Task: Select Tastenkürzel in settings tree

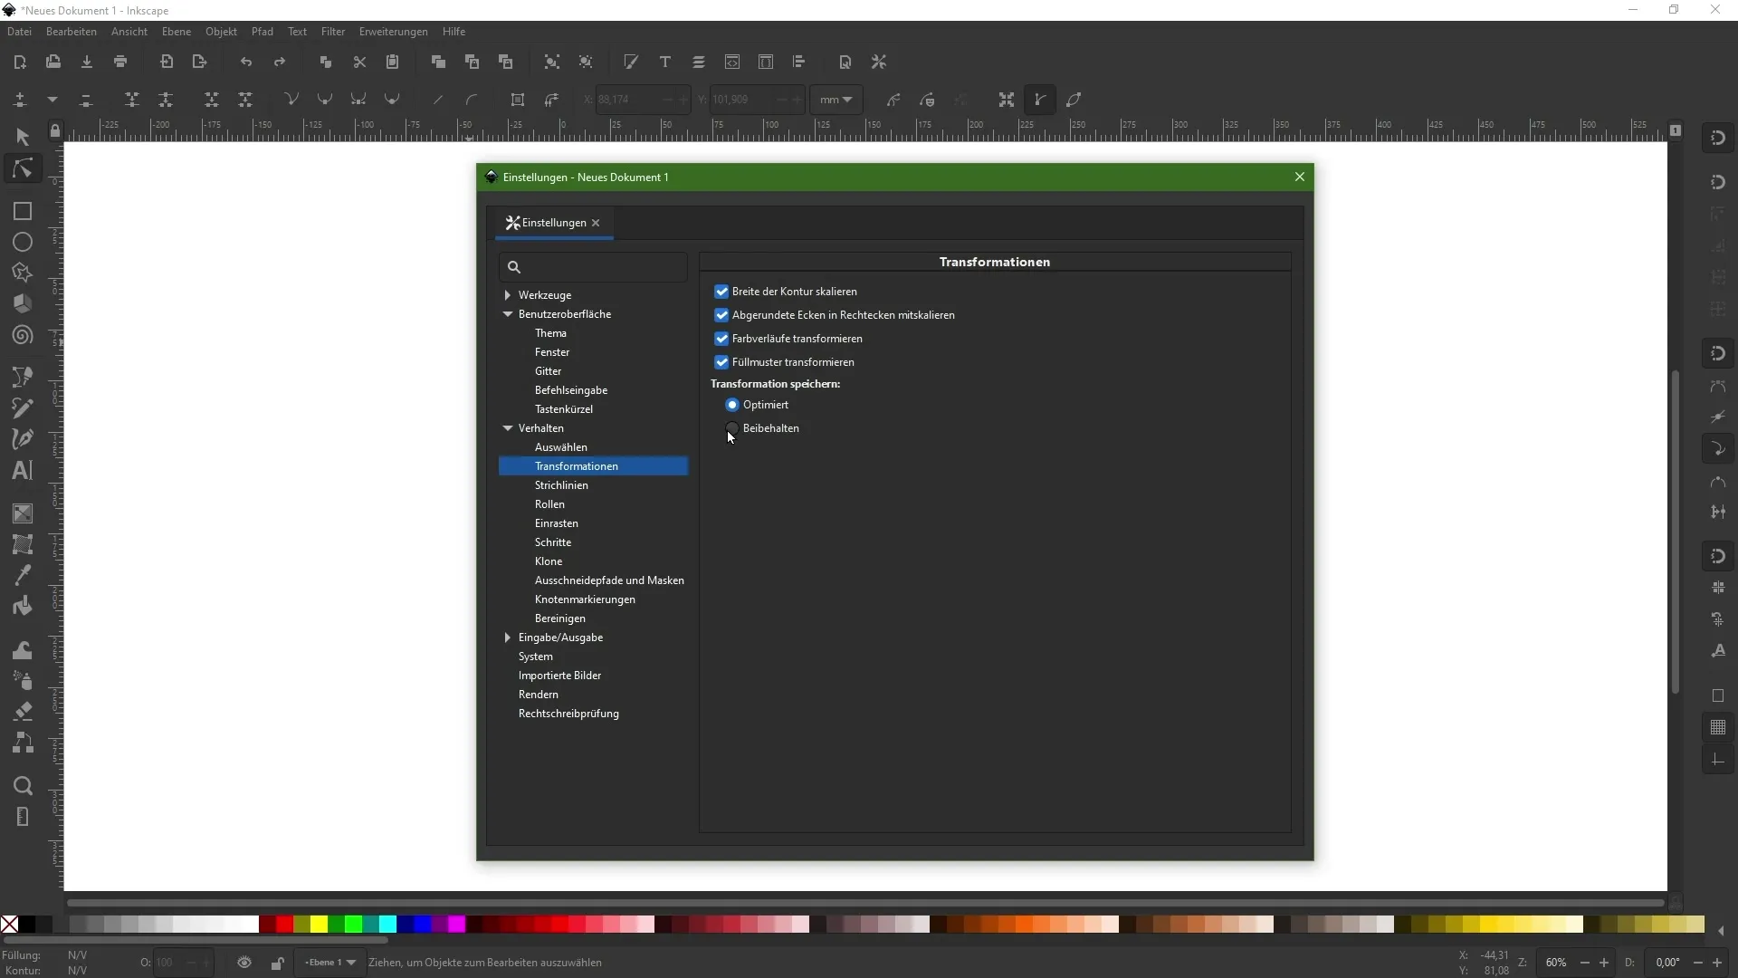Action: point(564,409)
